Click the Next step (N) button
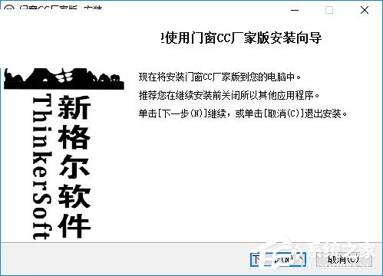The image size is (383, 276). coord(278,260)
